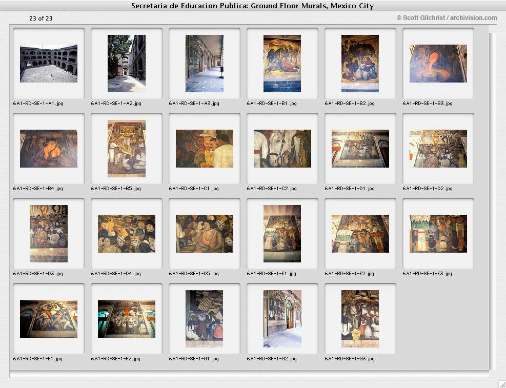Click the filename label 6A1-RD-SE-1-C1.jpg
This screenshot has width=506, height=388.
194,188
